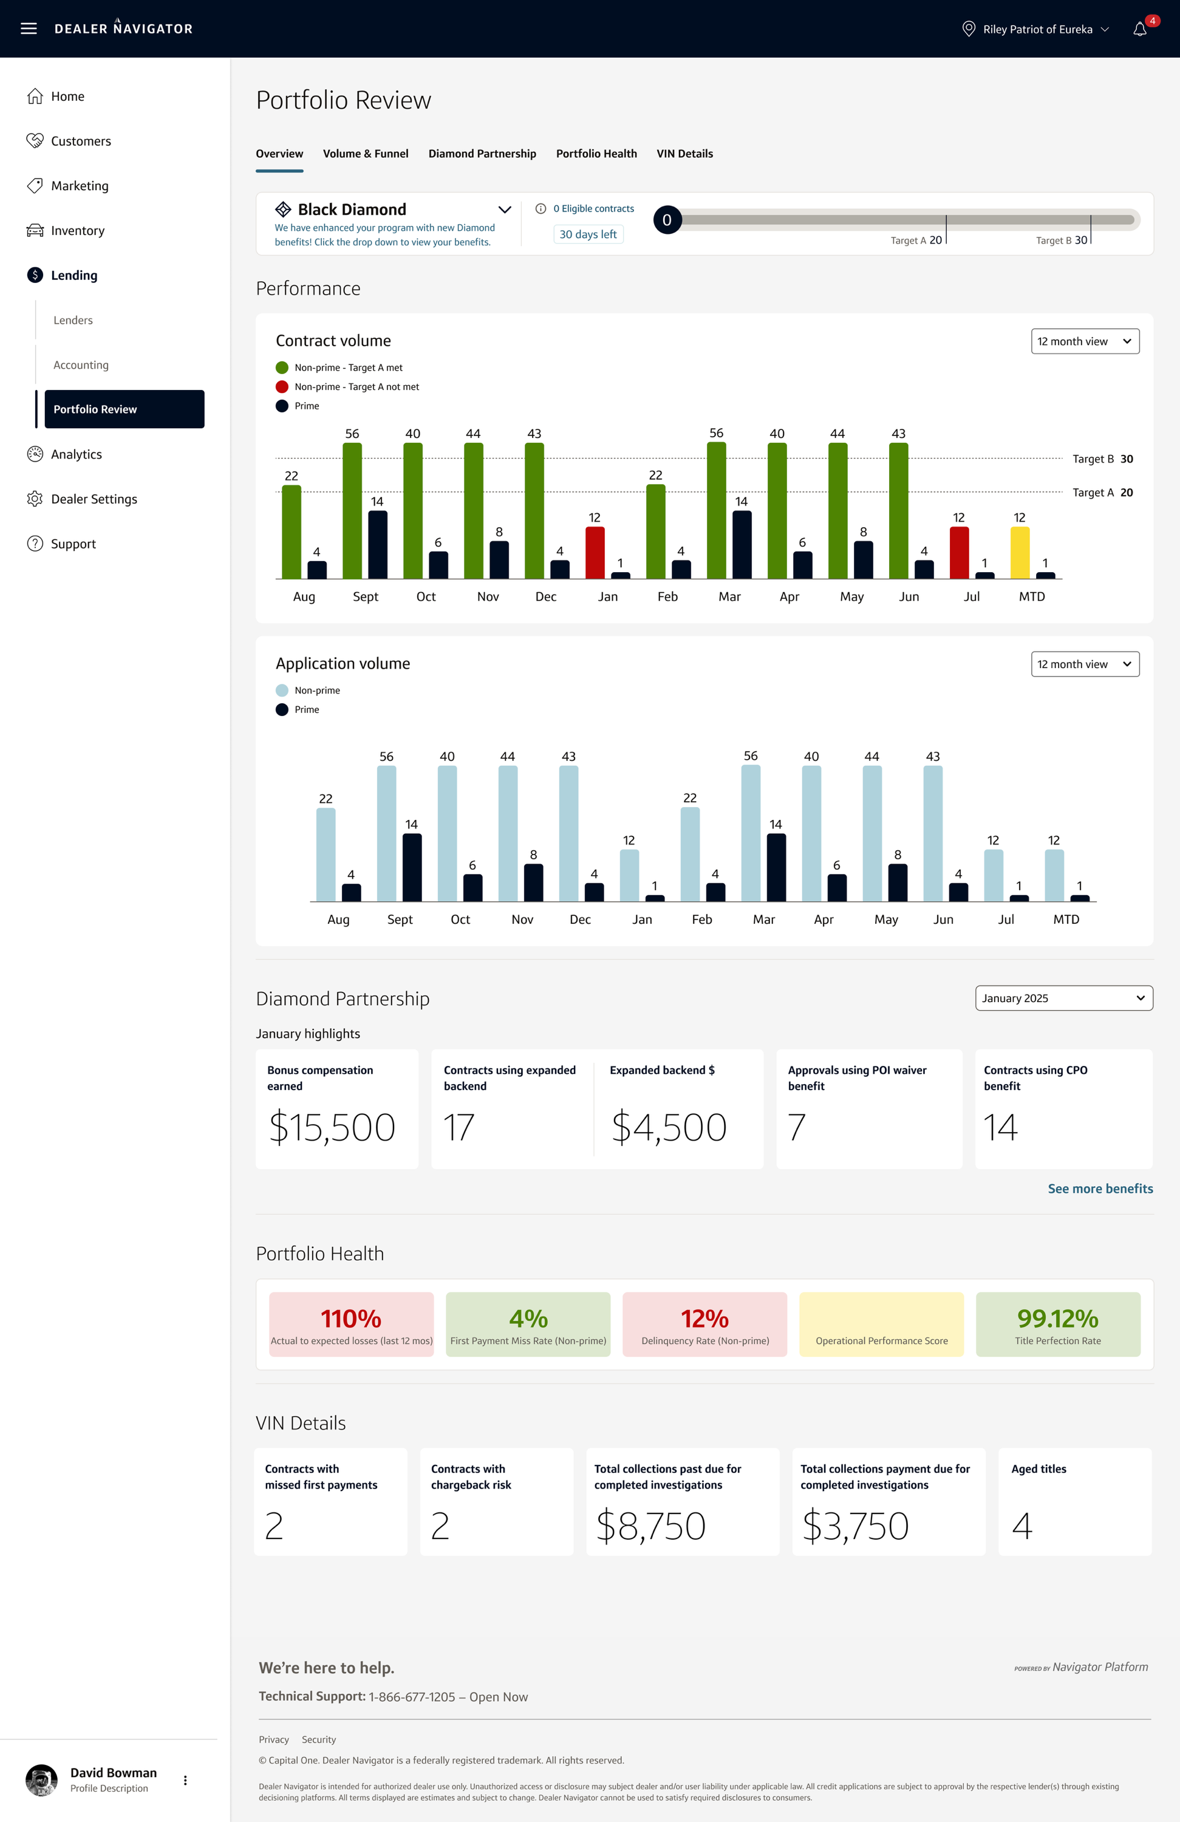Expand the Black Diamond benefits chevron

click(x=505, y=210)
